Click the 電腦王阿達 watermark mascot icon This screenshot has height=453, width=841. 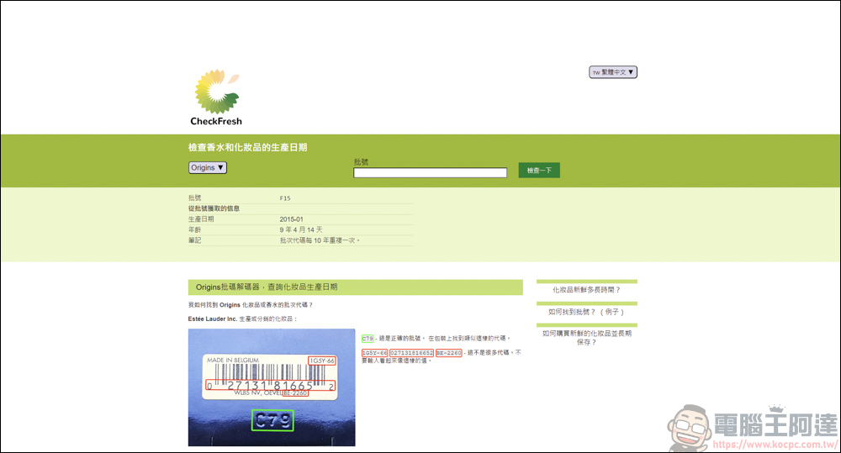690,427
